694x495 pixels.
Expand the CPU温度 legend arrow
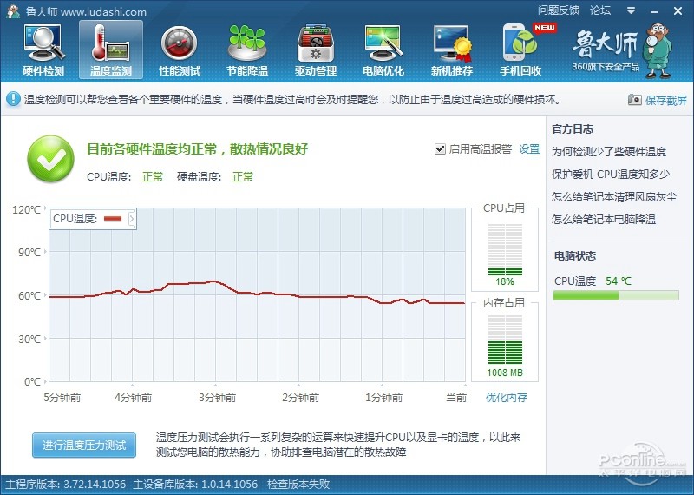132,219
